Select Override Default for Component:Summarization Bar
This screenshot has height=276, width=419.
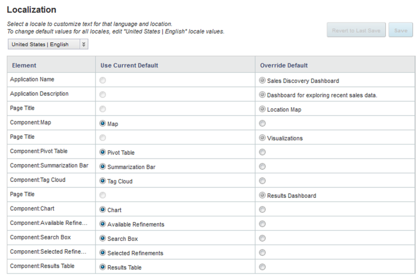click(x=263, y=167)
